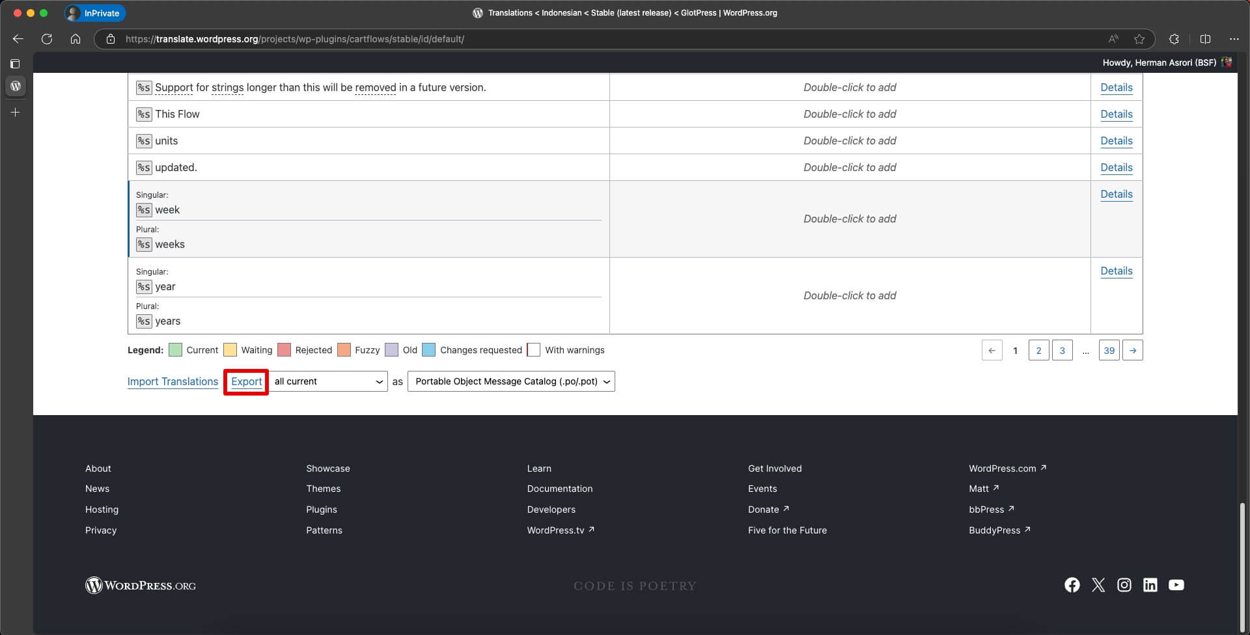Image resolution: width=1250 pixels, height=635 pixels.
Task: Open browser extensions icon
Action: pyautogui.click(x=1173, y=39)
